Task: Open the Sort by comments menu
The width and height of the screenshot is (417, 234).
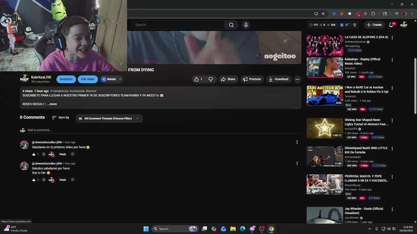Action: pyautogui.click(x=61, y=118)
